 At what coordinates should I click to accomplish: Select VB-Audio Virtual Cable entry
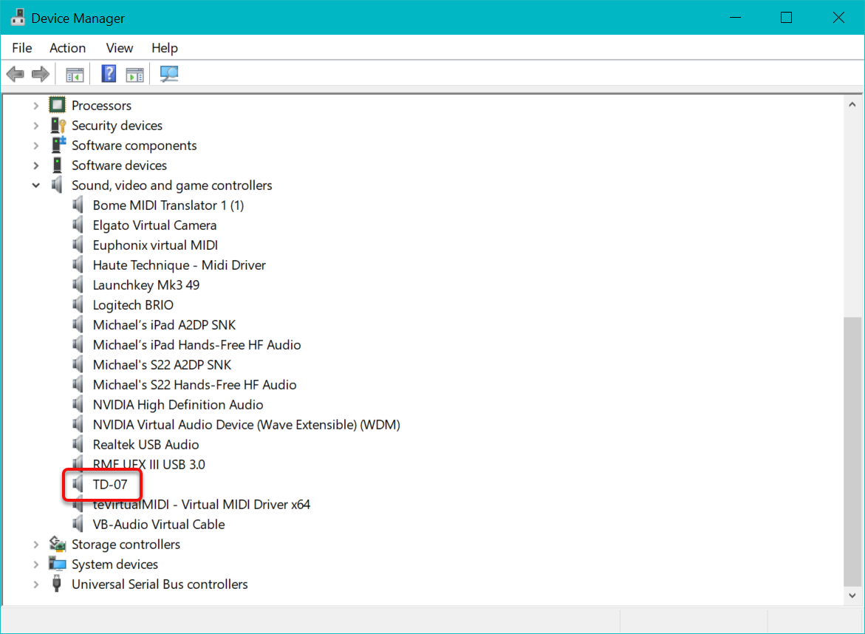tap(158, 525)
